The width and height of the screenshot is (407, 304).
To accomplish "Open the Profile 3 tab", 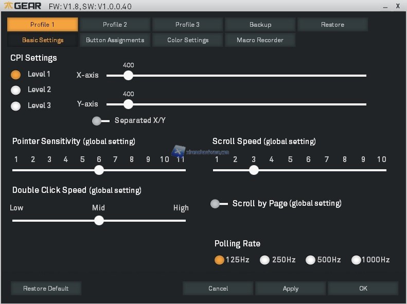I will coord(187,25).
